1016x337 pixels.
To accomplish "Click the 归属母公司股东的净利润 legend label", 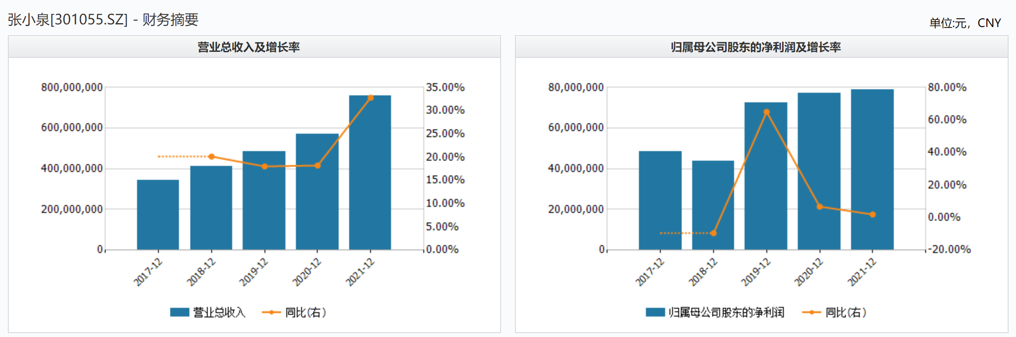I will (726, 312).
